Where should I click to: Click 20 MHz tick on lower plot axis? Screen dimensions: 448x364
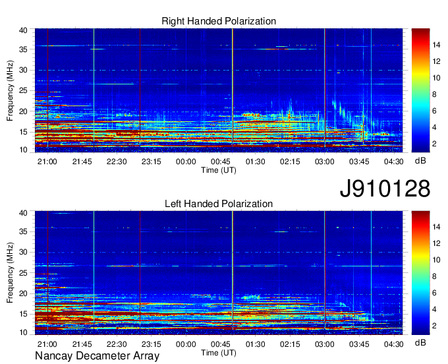pyautogui.click(x=24, y=293)
